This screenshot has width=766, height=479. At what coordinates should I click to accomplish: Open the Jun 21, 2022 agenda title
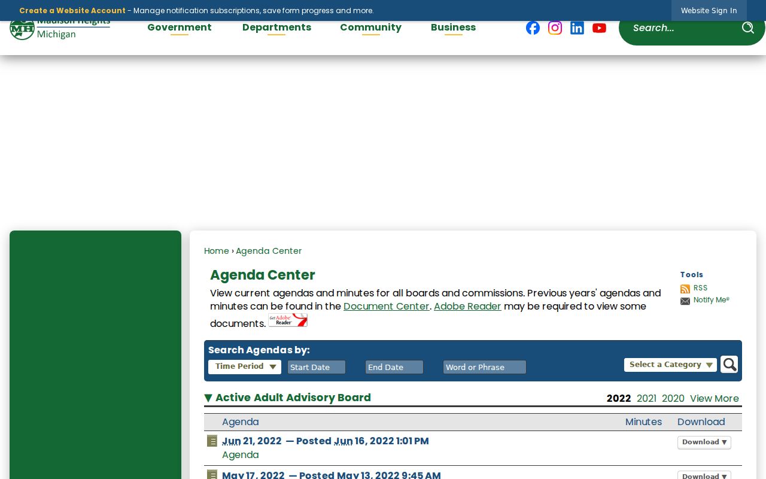point(326,441)
